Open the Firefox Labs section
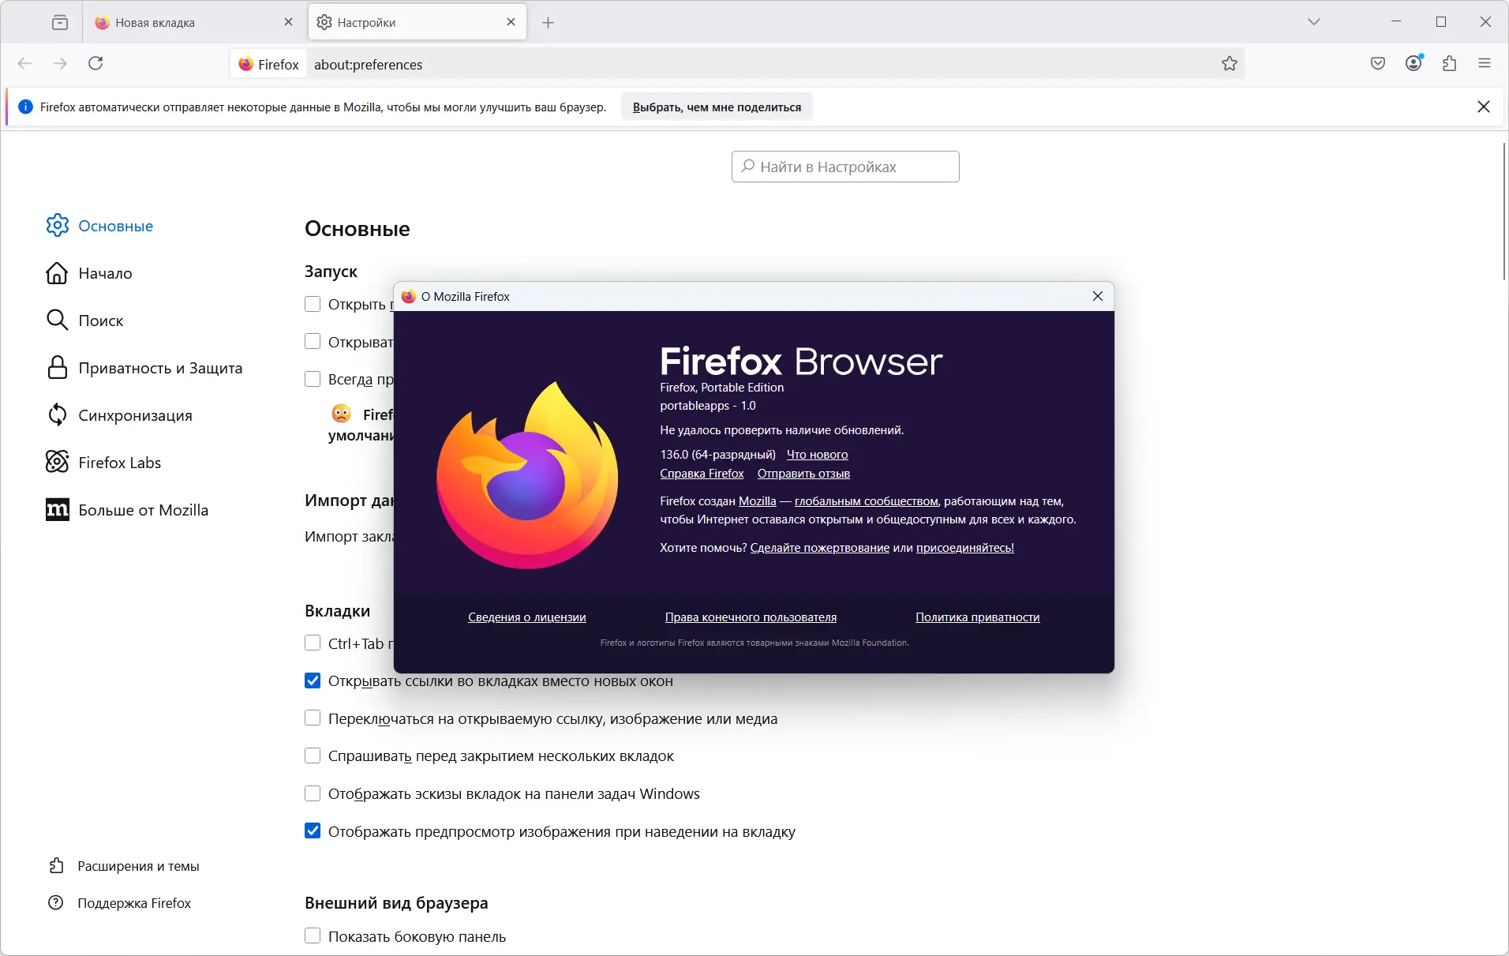The height and width of the screenshot is (956, 1509). (x=119, y=463)
